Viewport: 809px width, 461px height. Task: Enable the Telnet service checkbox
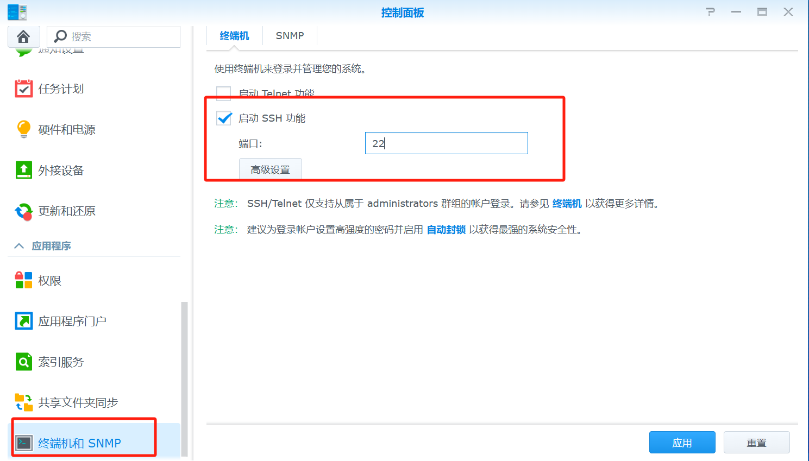(224, 93)
